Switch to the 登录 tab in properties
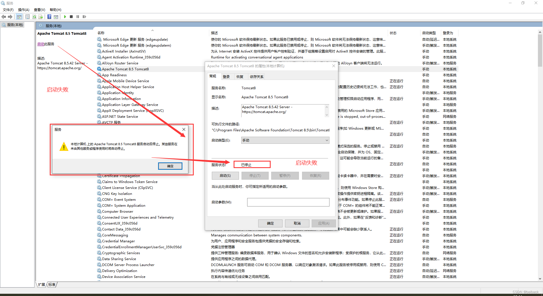This screenshot has width=543, height=296. coord(226,77)
